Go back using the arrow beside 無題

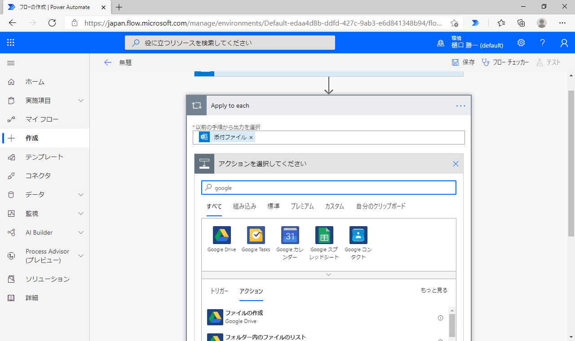coord(108,62)
